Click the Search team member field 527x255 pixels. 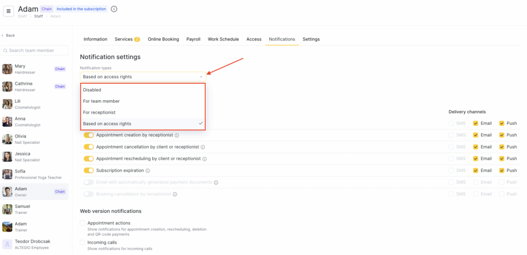point(35,50)
